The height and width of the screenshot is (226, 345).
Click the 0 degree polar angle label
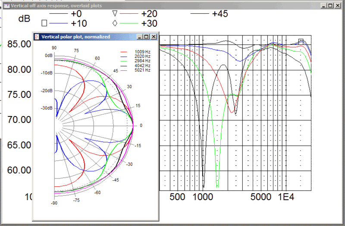pos(141,126)
